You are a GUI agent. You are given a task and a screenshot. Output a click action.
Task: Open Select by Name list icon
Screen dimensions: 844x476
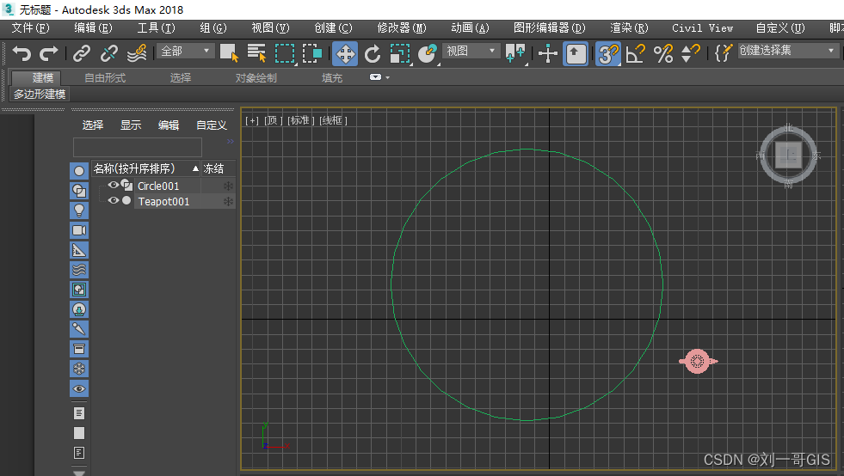pos(256,54)
